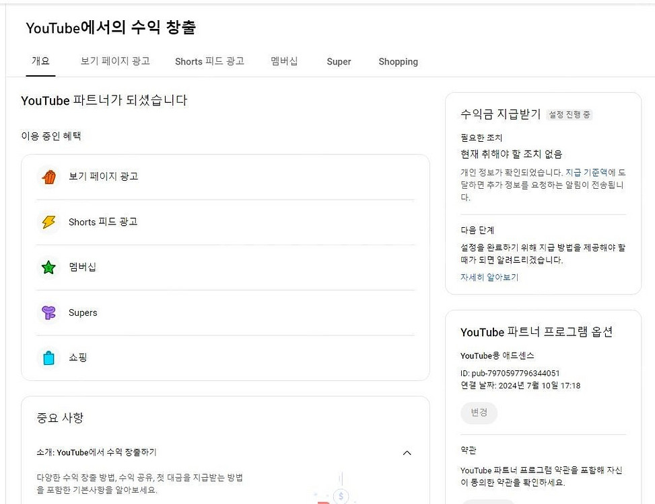This screenshot has width=655, height=504.
Task: Open the Shorts 피드 광고 tab
Action: pos(210,61)
